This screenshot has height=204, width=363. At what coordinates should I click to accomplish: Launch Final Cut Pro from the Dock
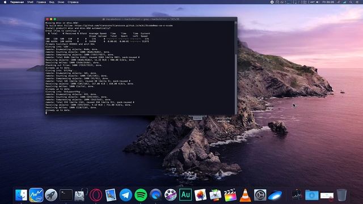(230, 195)
